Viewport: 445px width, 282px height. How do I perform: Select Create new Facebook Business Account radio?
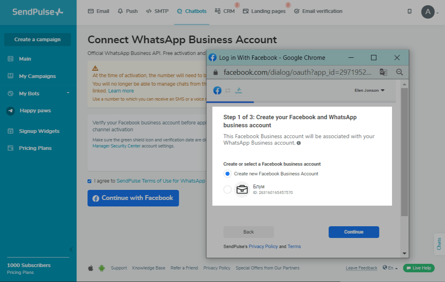(x=227, y=174)
